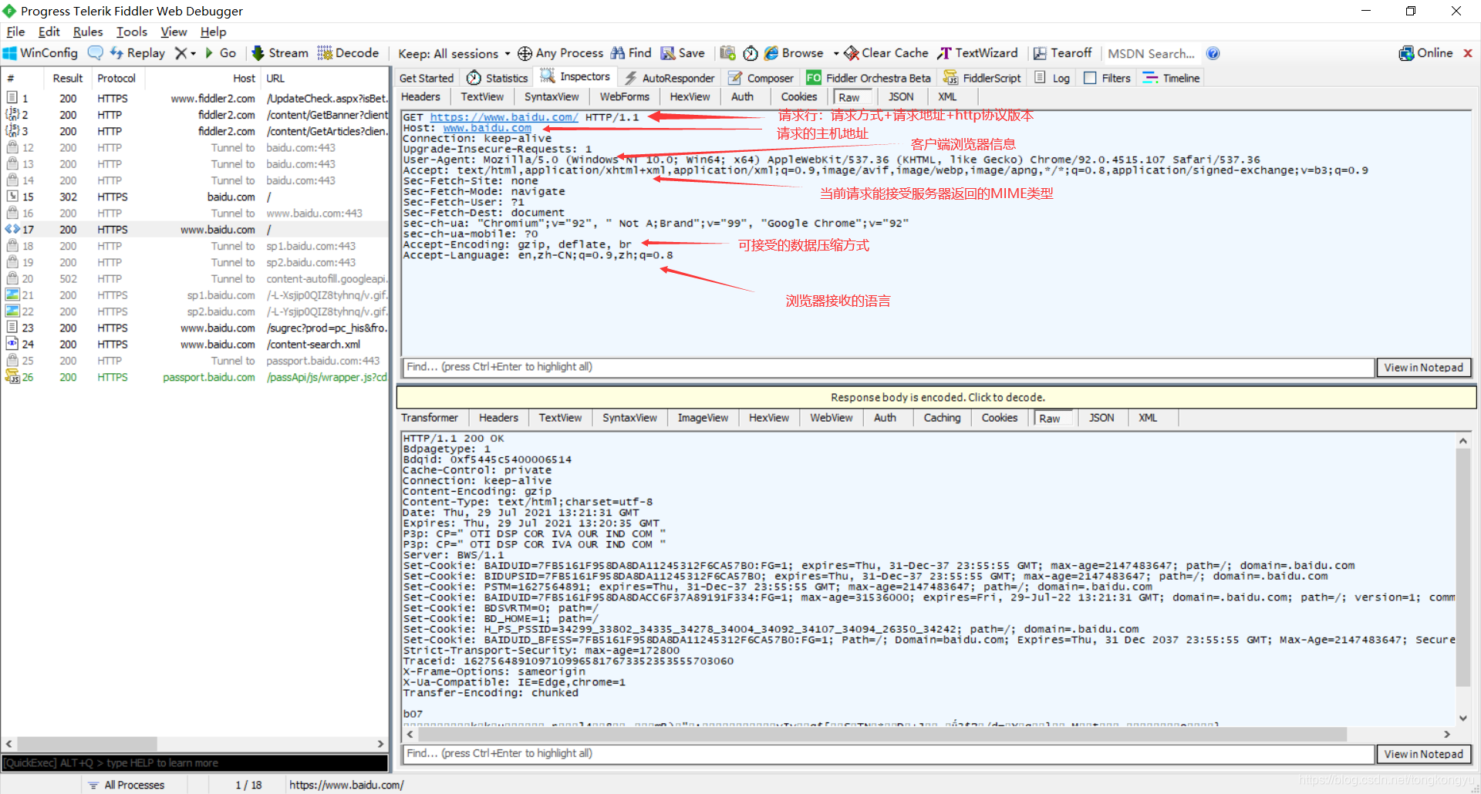Select session 21 image icon row
Viewport: 1481px width, 794px height.
(196, 295)
